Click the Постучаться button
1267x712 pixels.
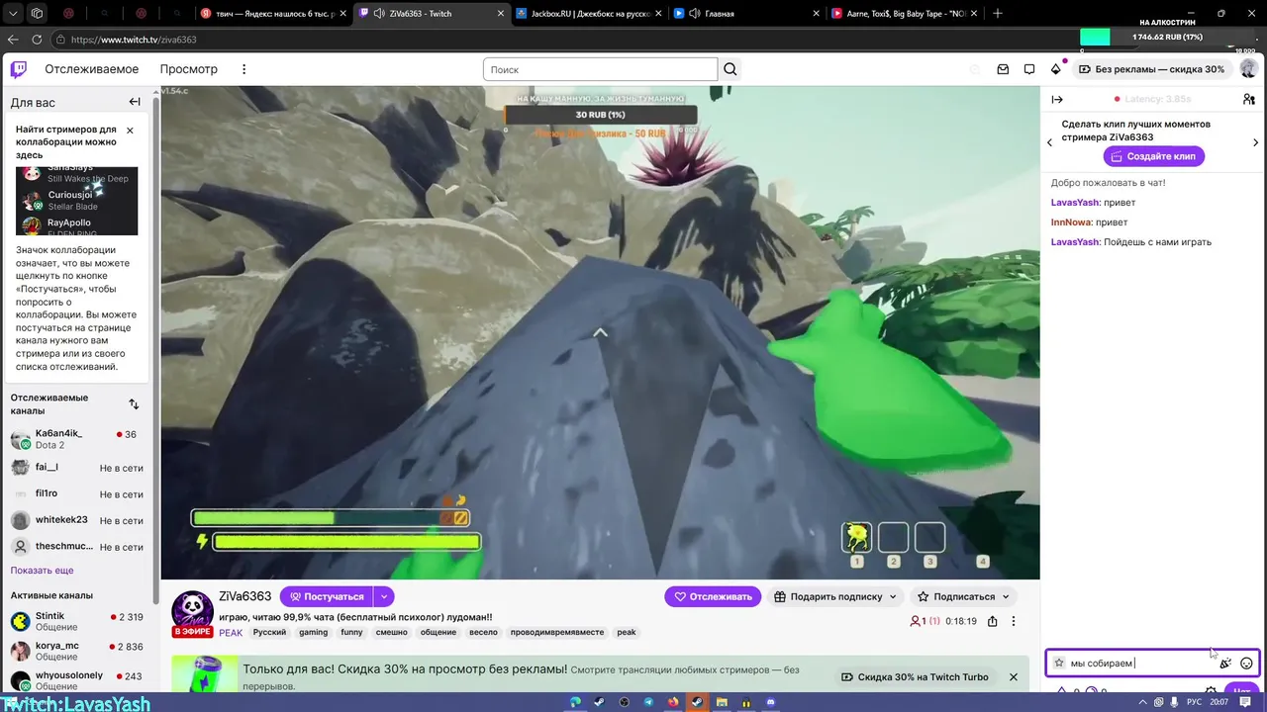pos(327,596)
